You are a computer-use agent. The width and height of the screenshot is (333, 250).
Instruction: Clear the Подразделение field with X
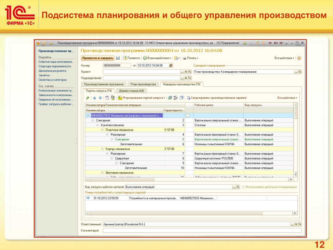click(186, 78)
